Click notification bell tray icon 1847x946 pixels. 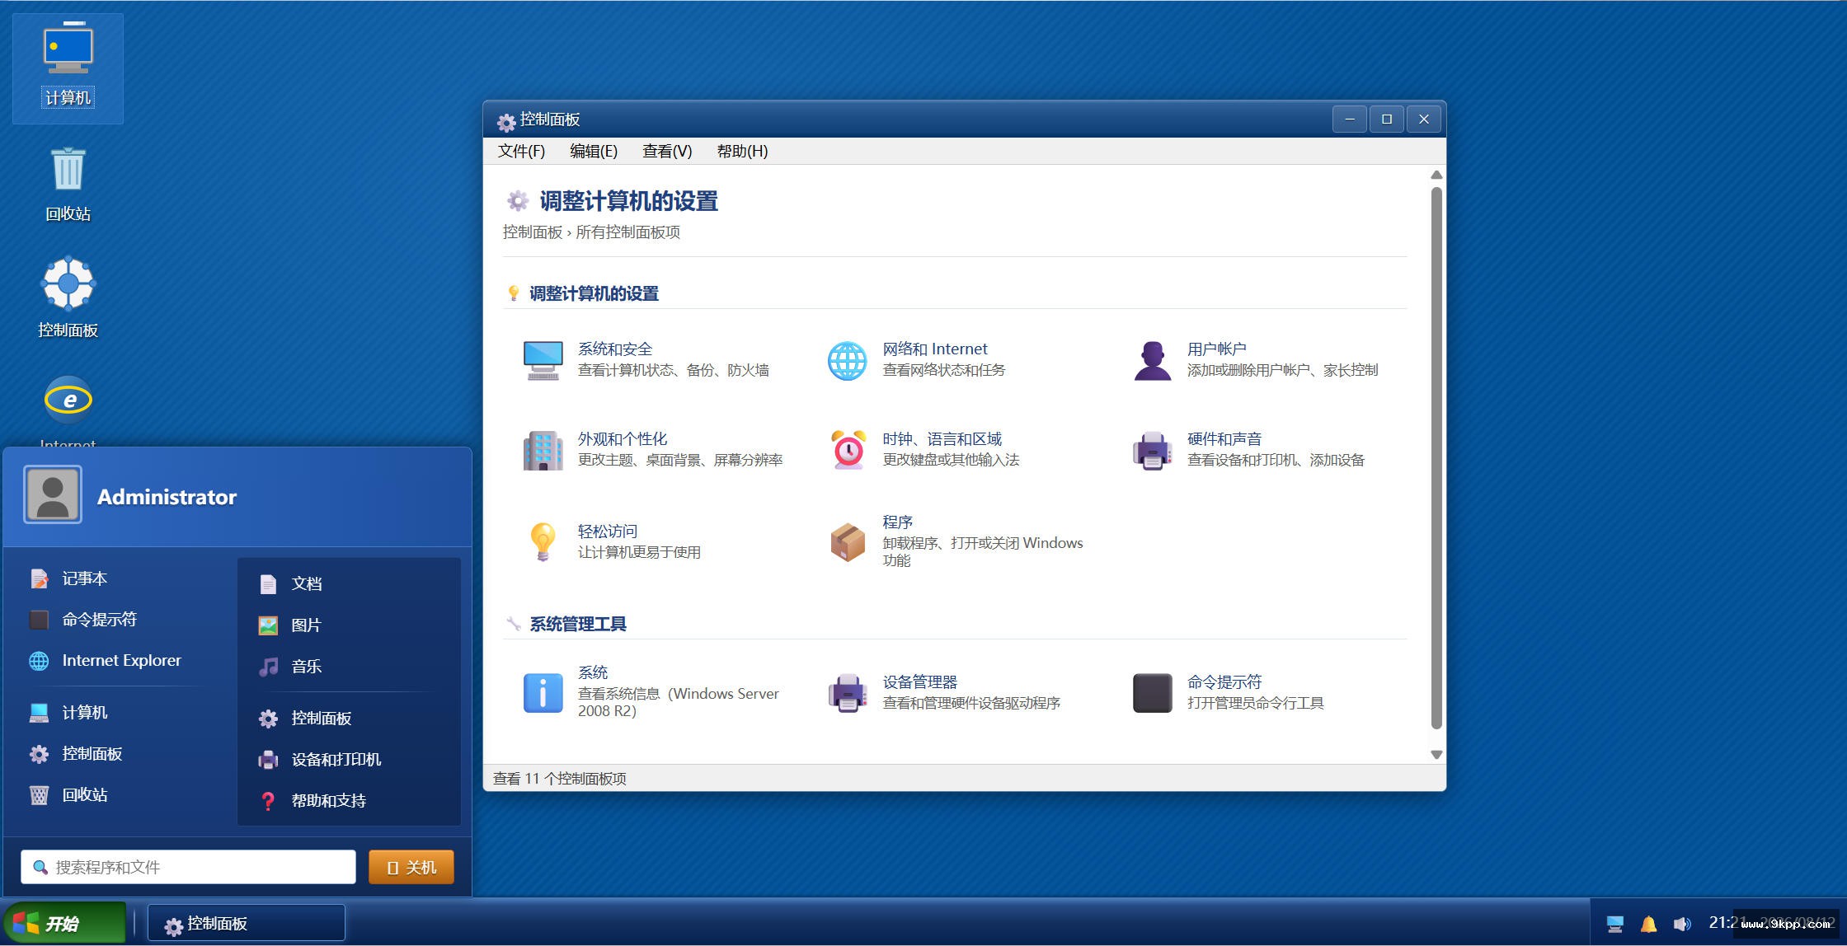click(1648, 924)
